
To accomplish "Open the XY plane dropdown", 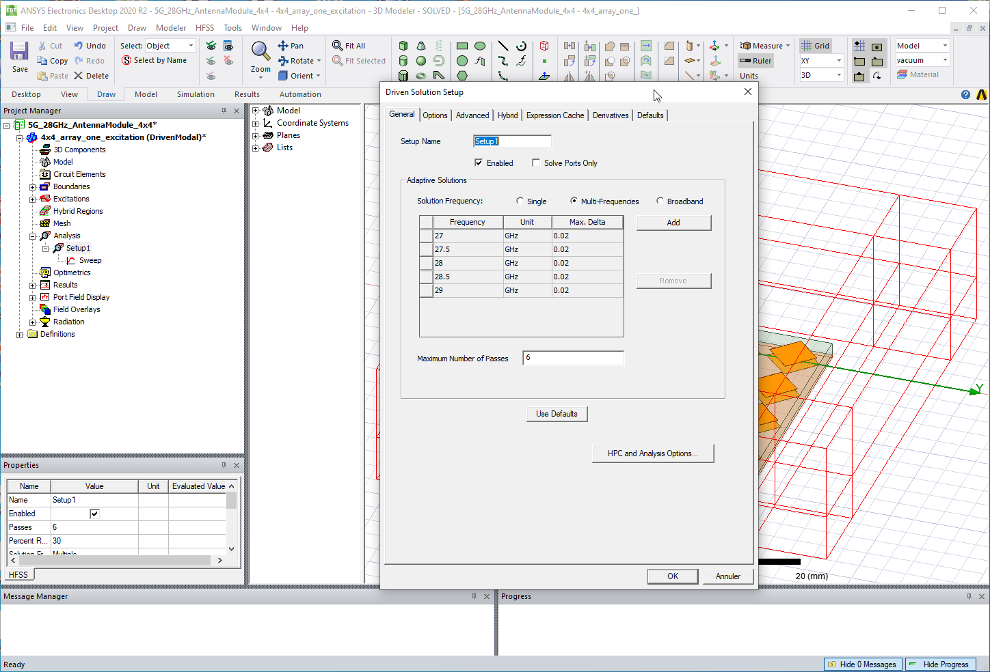I will (821, 61).
